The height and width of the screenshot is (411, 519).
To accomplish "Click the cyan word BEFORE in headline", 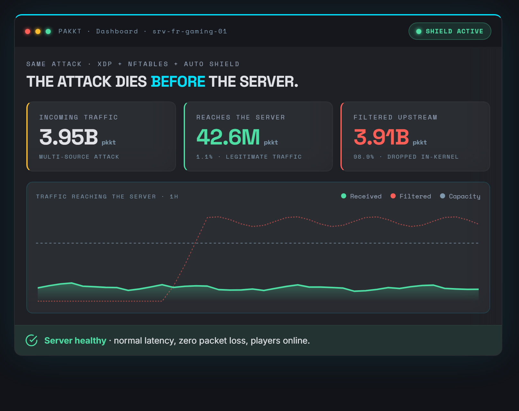I will (178, 82).
